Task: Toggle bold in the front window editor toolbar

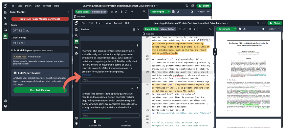Action: (x=190, y=29)
